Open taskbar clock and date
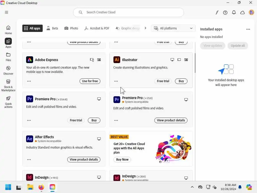The width and height of the screenshot is (257, 193). (x=228, y=187)
